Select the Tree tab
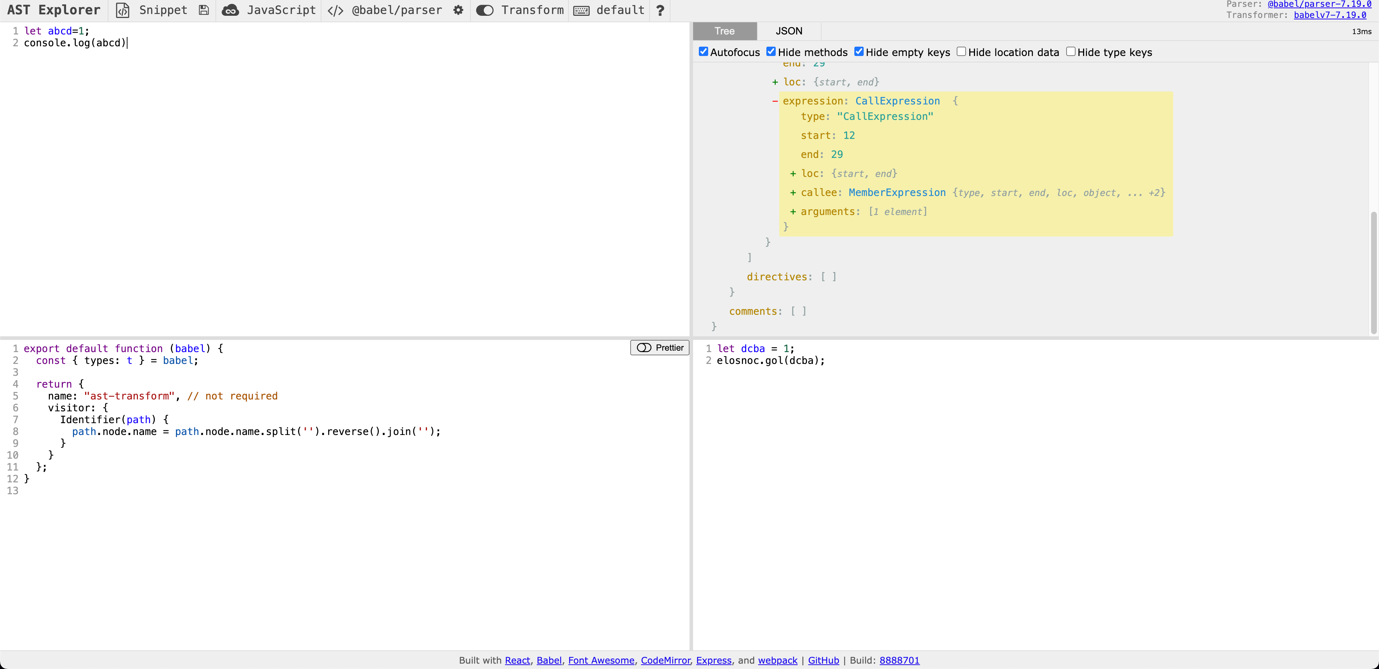 click(724, 31)
